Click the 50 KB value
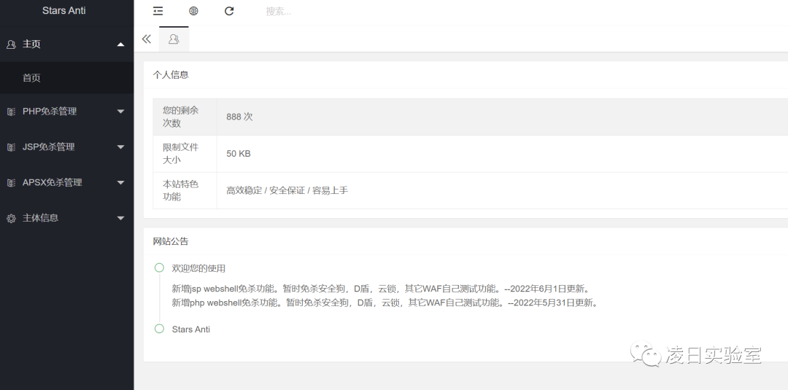 point(238,154)
